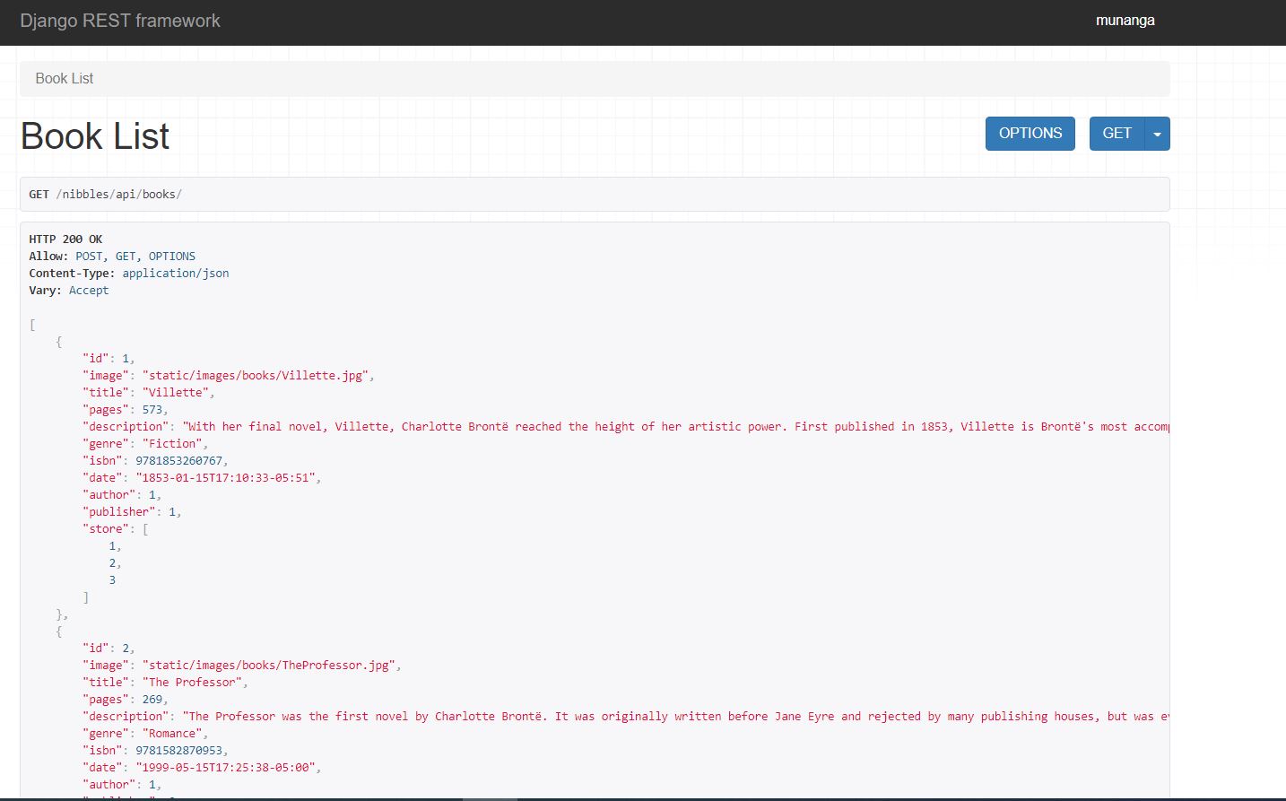This screenshot has height=801, width=1286.
Task: Click the title value "Villette"
Action: [175, 393]
